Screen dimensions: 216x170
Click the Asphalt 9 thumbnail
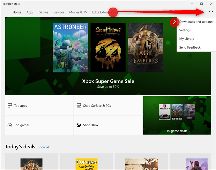point(165,112)
